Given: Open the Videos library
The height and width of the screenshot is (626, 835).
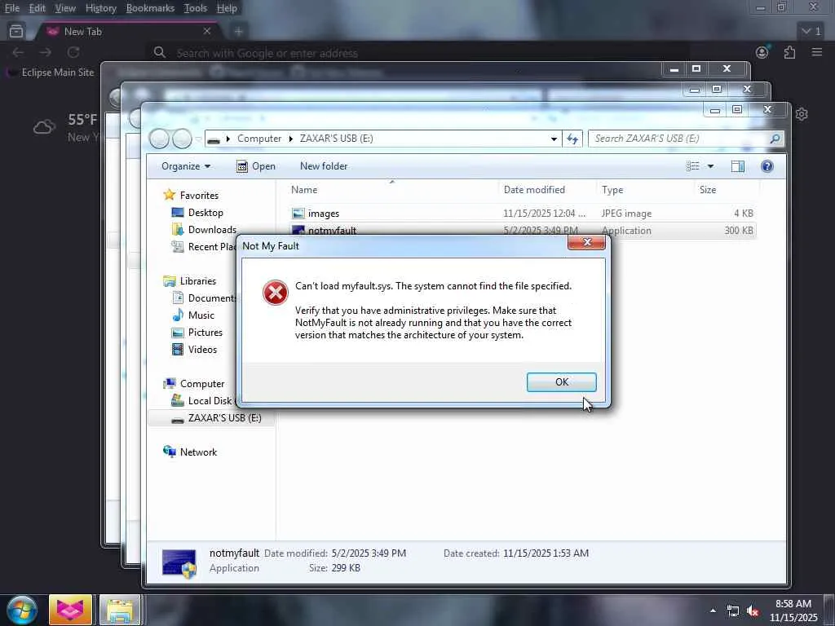Looking at the screenshot, I should pos(202,349).
